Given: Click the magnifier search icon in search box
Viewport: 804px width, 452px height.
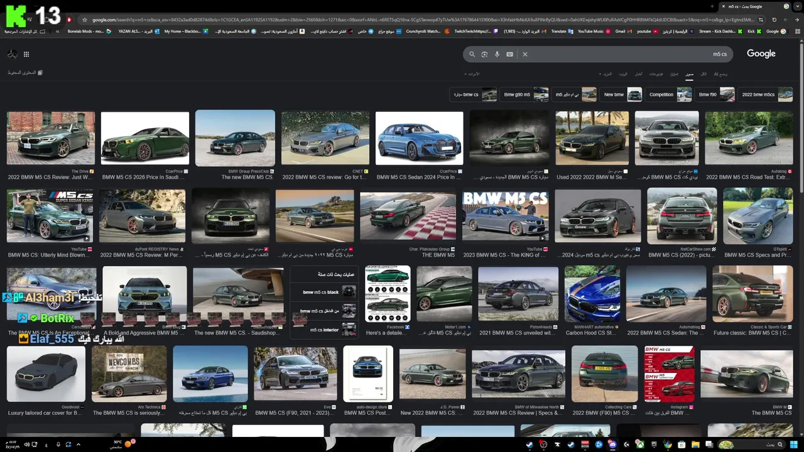Looking at the screenshot, I should tap(472, 55).
